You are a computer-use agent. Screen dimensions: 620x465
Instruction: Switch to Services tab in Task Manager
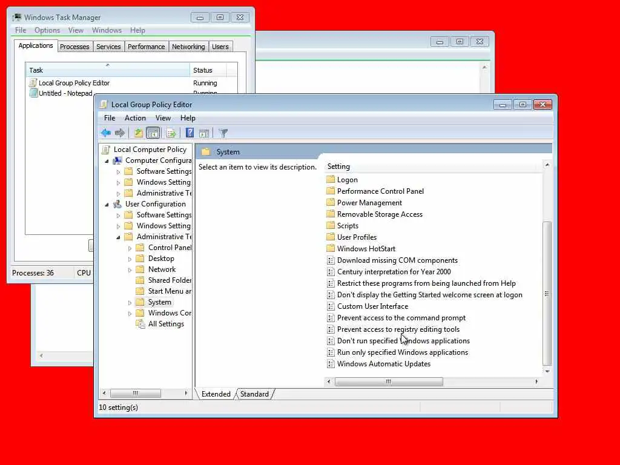pos(108,47)
